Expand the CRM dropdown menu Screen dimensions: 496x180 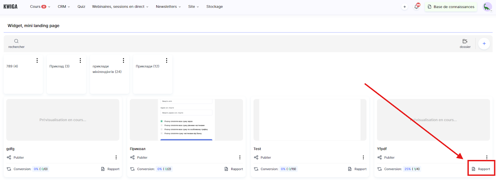[64, 6]
